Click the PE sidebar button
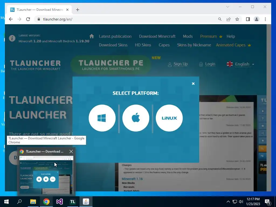 coord(262,156)
